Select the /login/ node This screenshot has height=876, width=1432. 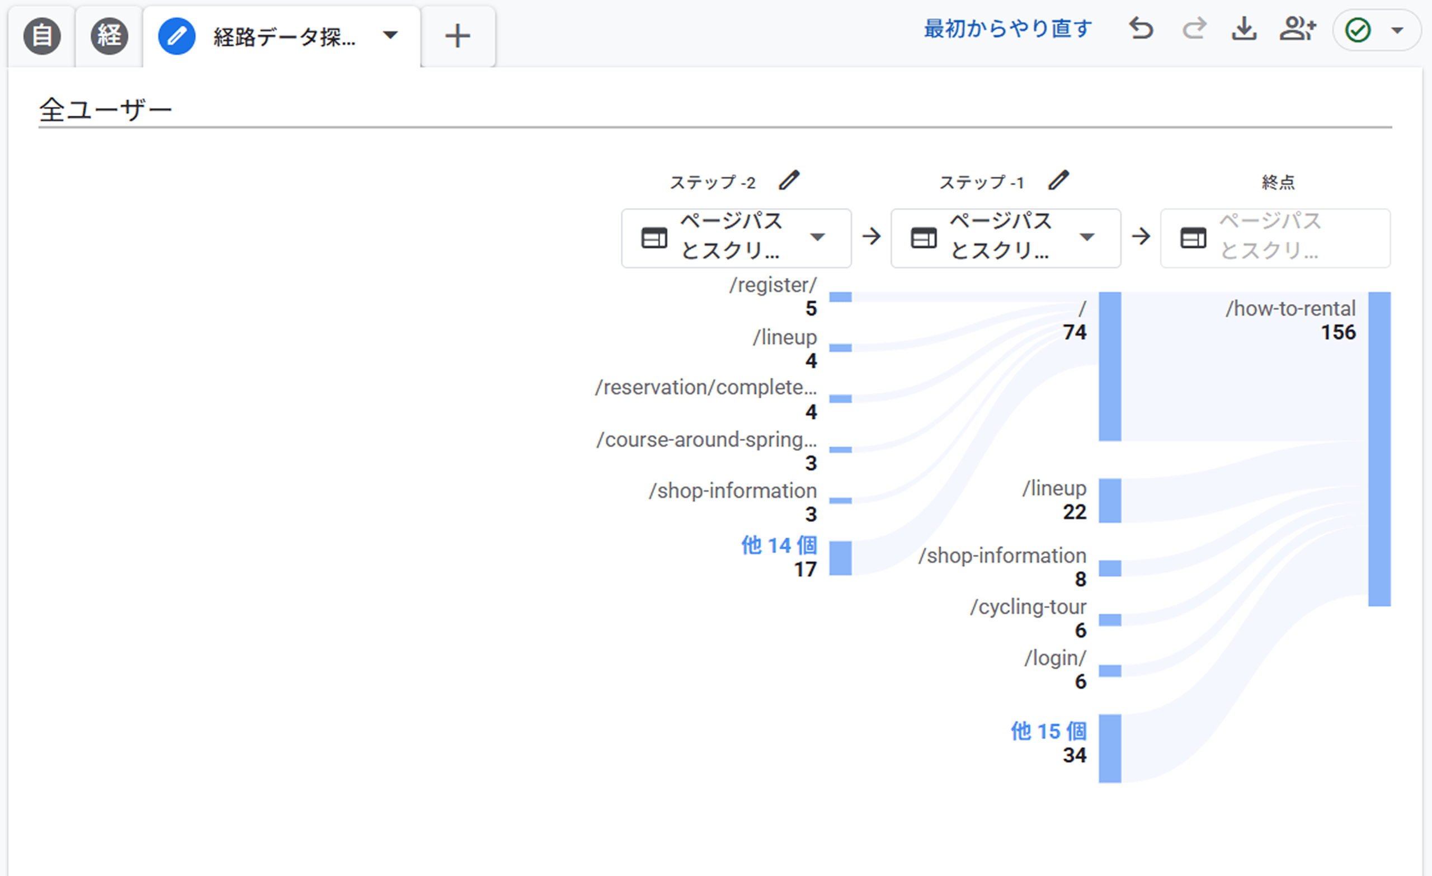pyautogui.click(x=1110, y=671)
